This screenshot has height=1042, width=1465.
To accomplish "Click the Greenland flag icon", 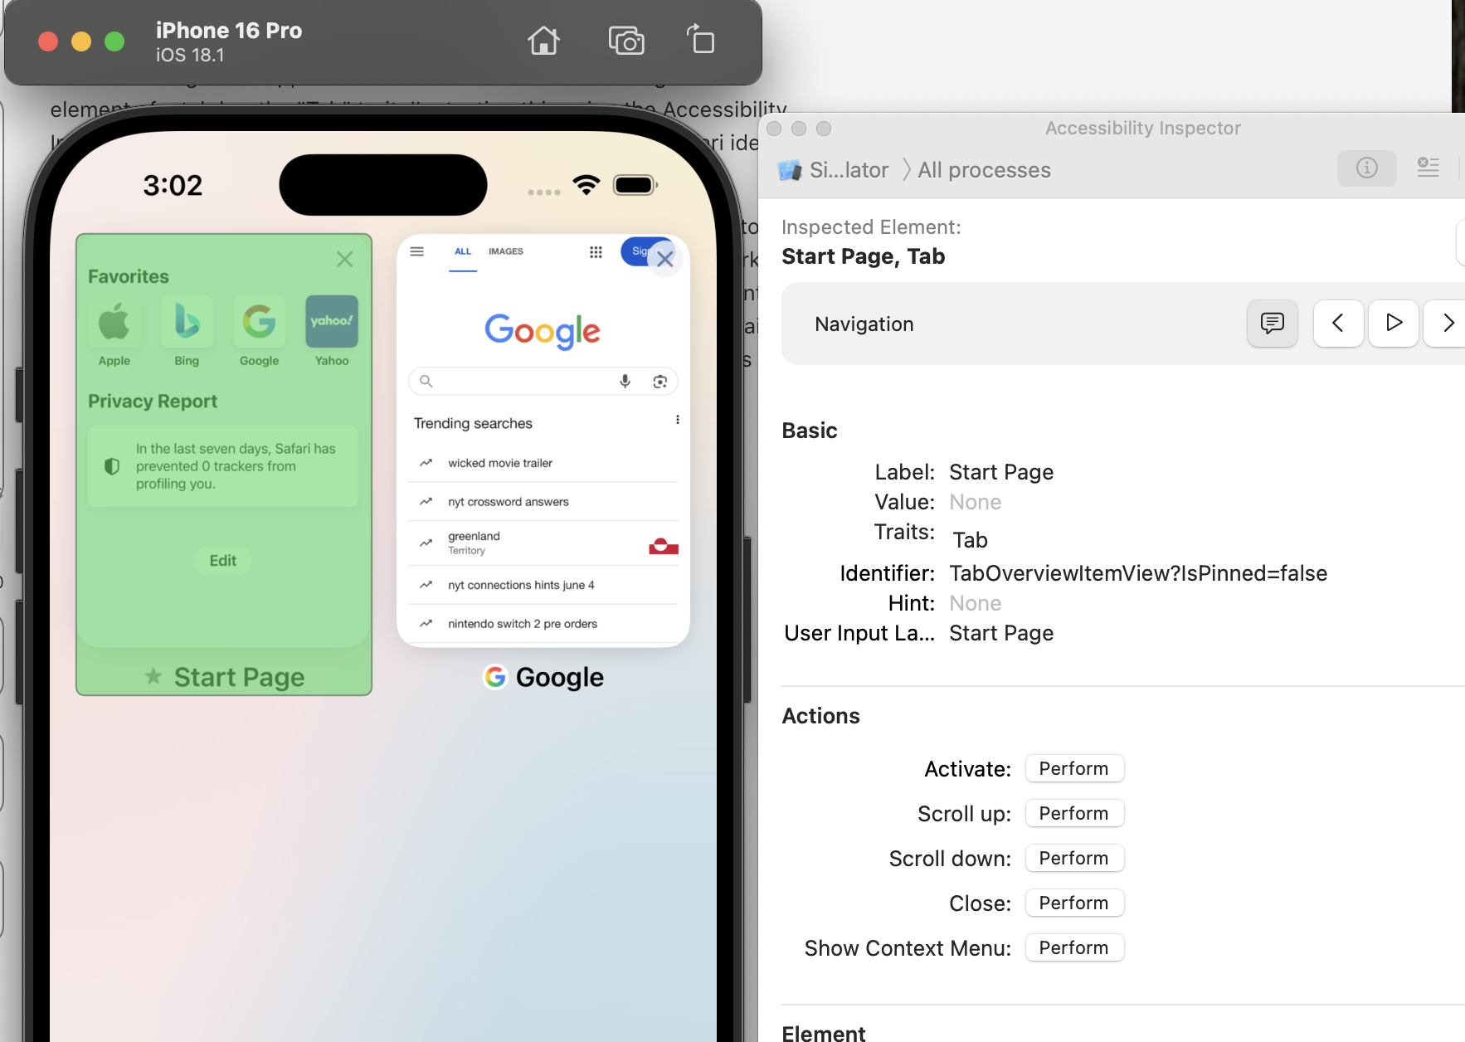I will tap(664, 546).
